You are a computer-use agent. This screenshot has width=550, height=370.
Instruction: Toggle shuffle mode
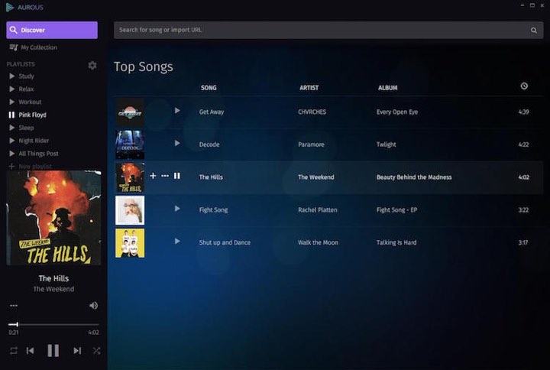coord(97,350)
